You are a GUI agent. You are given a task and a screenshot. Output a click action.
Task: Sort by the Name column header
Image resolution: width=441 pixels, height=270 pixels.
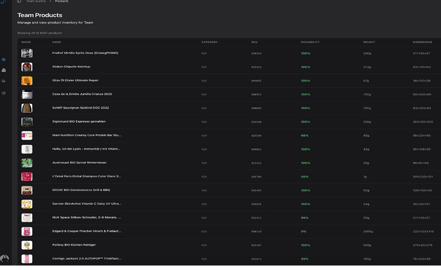pos(56,42)
